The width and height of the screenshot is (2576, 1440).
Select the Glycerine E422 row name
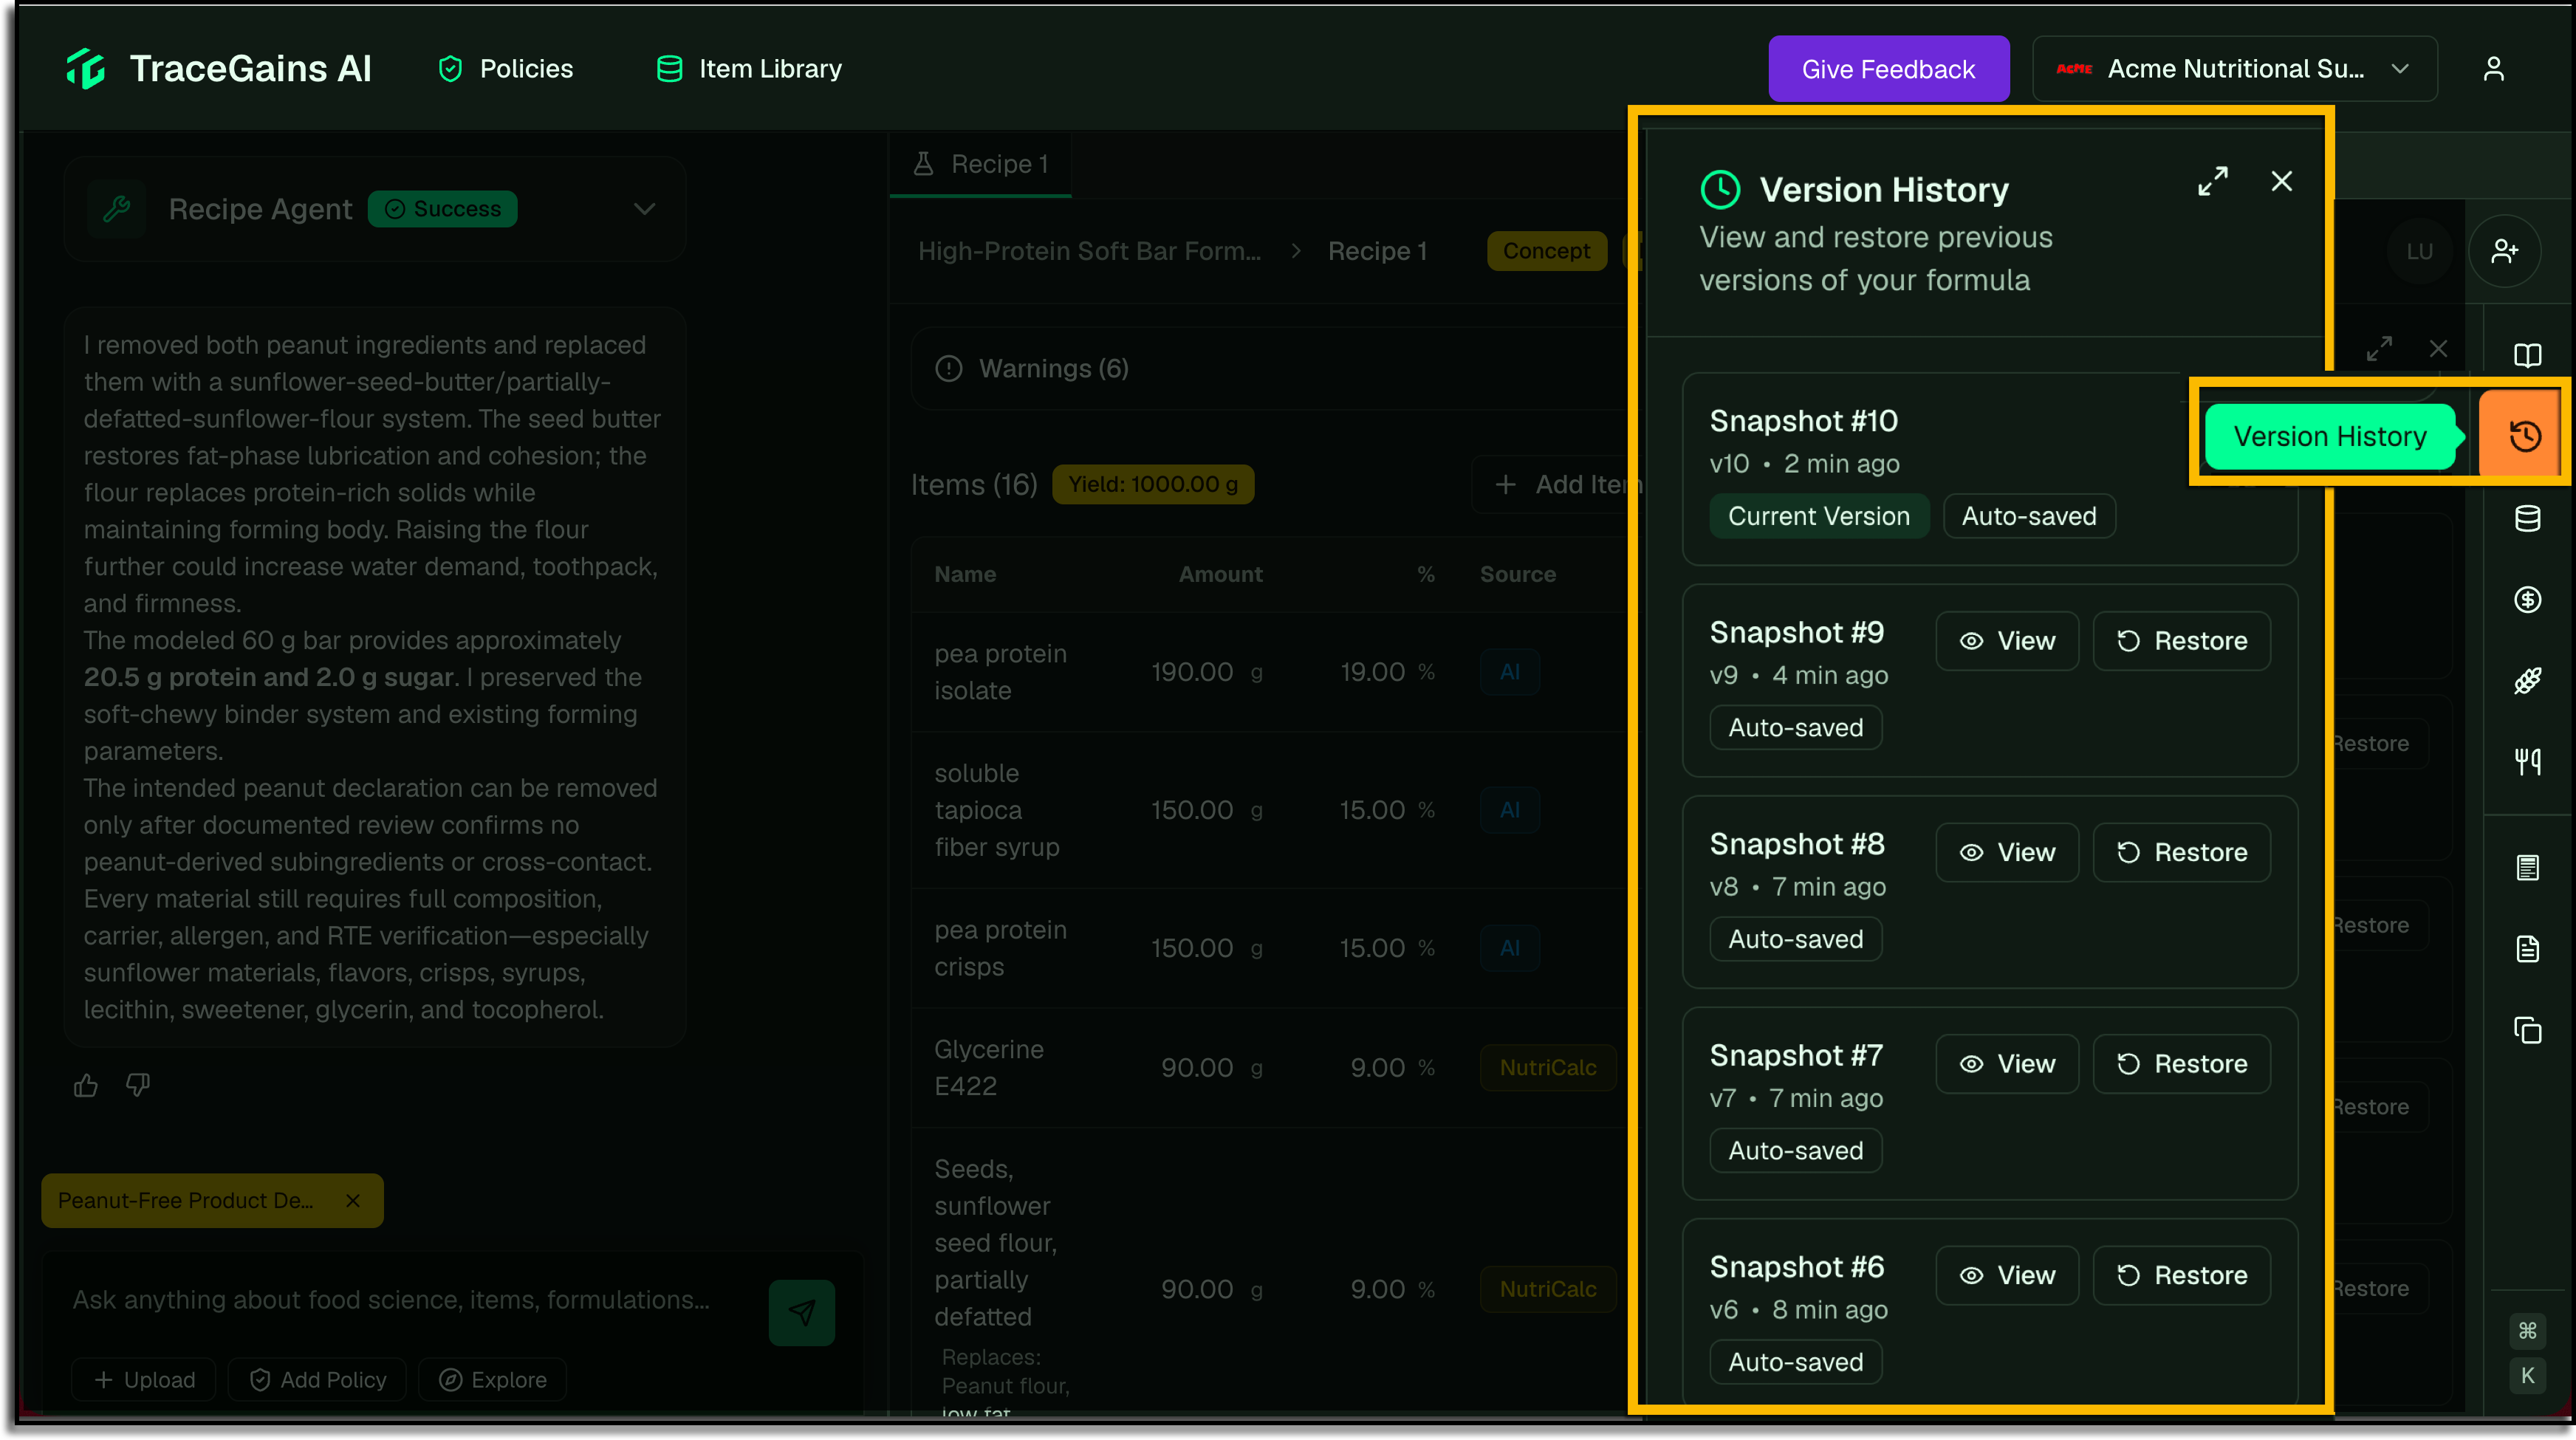(x=988, y=1068)
